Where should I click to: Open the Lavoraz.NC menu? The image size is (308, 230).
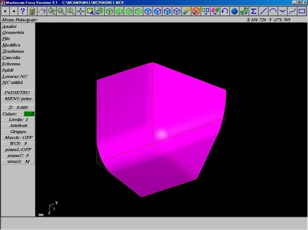click(15, 76)
